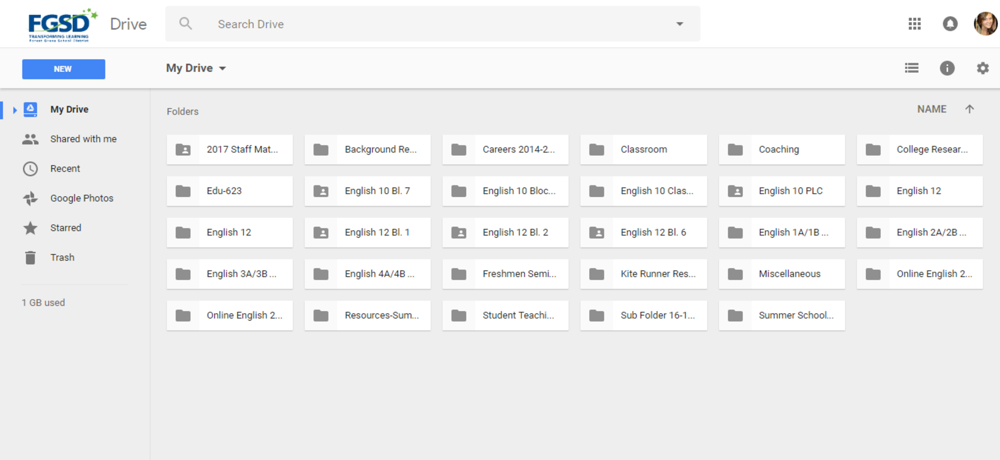The height and width of the screenshot is (460, 1000).
Task: Open the Recent files view
Action: (x=65, y=169)
